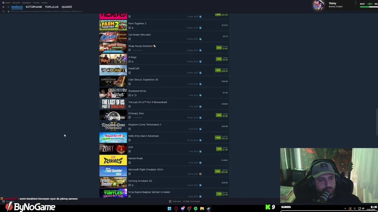Open the Car Dealer Simulator listing
378x212 pixels.
point(164,37)
